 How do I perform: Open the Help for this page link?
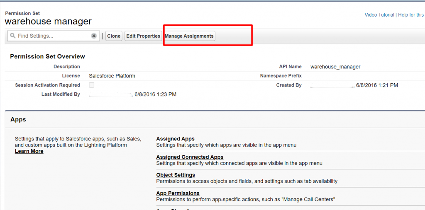click(411, 15)
